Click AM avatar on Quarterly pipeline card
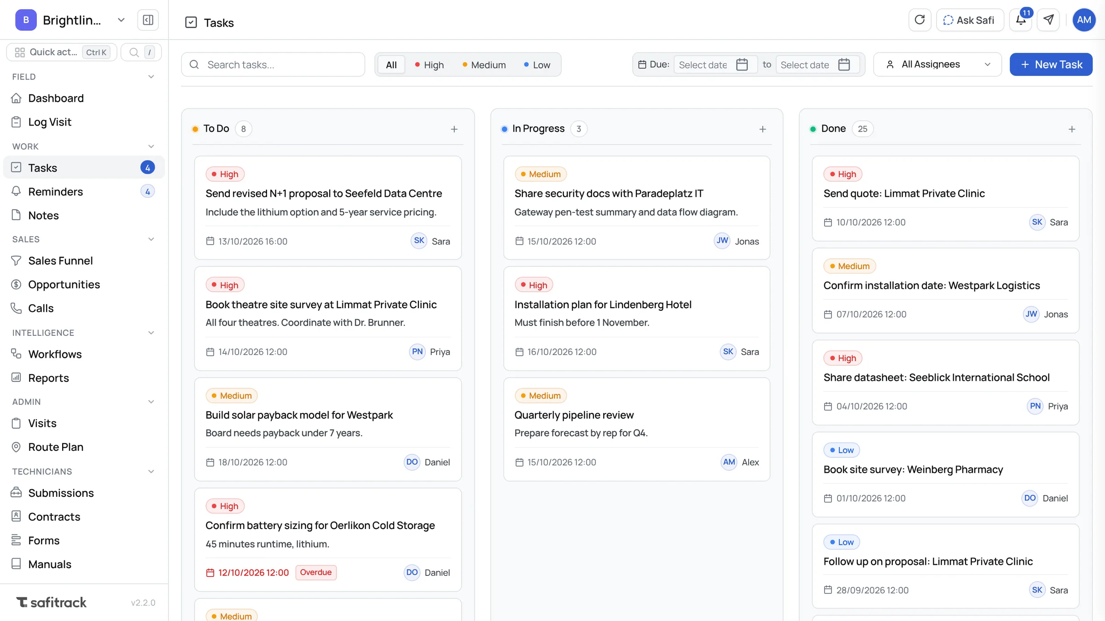The image size is (1105, 621). 729,462
